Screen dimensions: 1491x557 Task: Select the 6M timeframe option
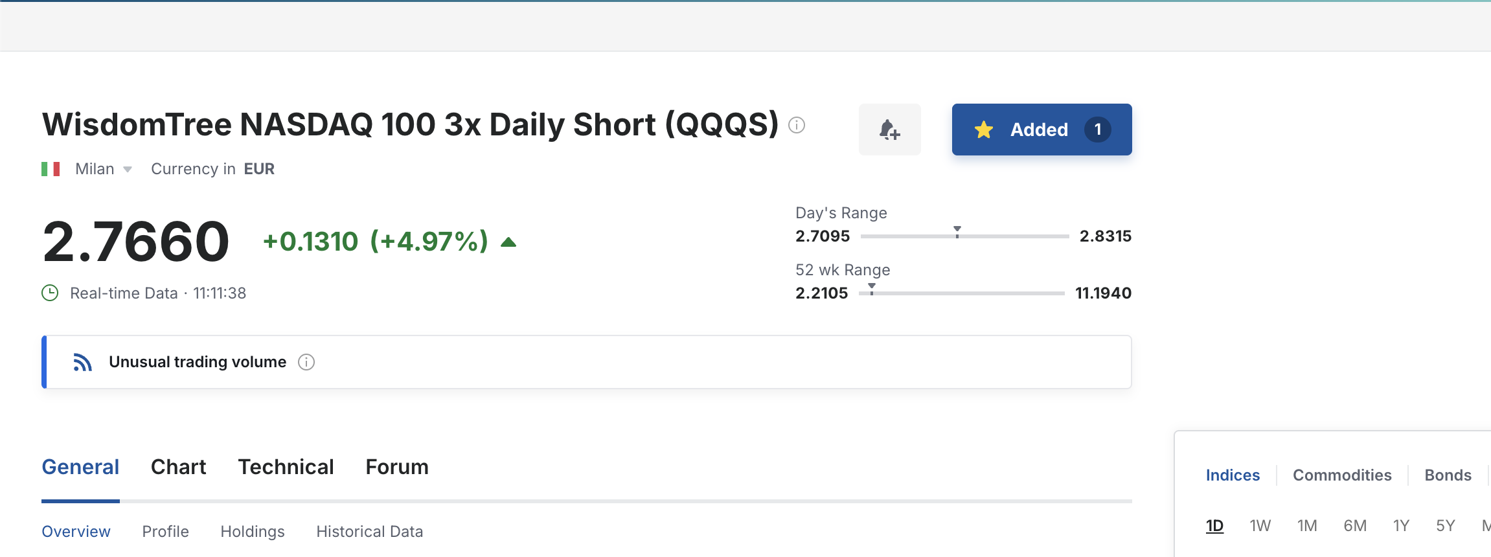(1354, 526)
